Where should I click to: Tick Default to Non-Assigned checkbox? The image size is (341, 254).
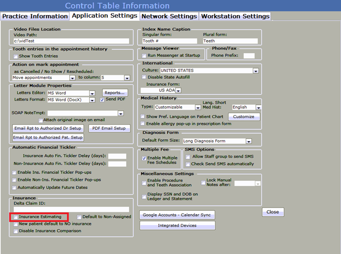coord(80,217)
